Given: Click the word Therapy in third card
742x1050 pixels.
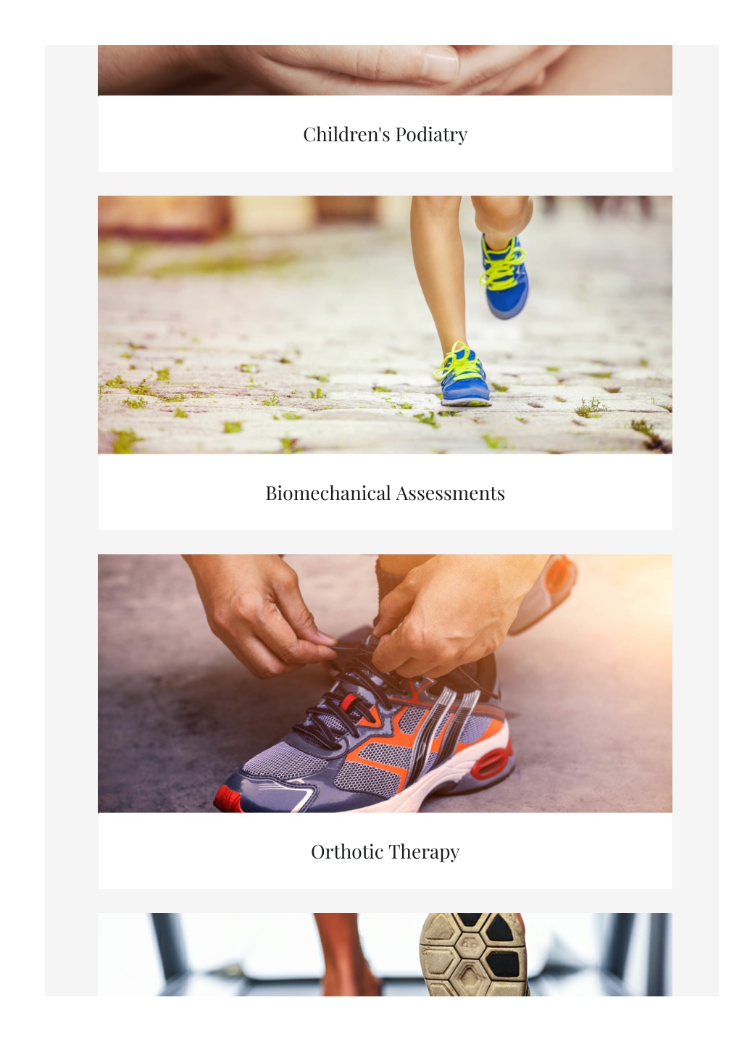Looking at the screenshot, I should tap(424, 852).
